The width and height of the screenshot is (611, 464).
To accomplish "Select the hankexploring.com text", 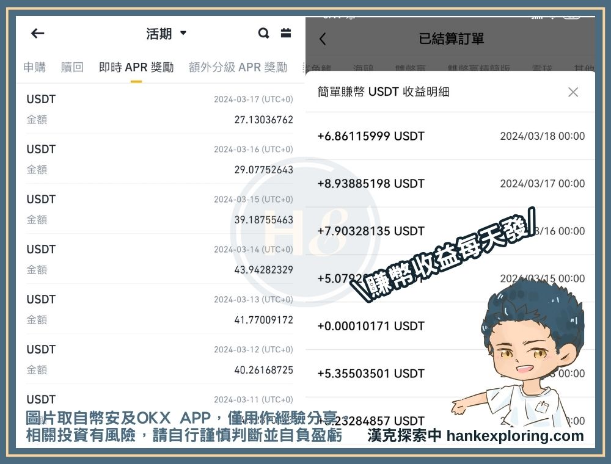I will pyautogui.click(x=515, y=436).
